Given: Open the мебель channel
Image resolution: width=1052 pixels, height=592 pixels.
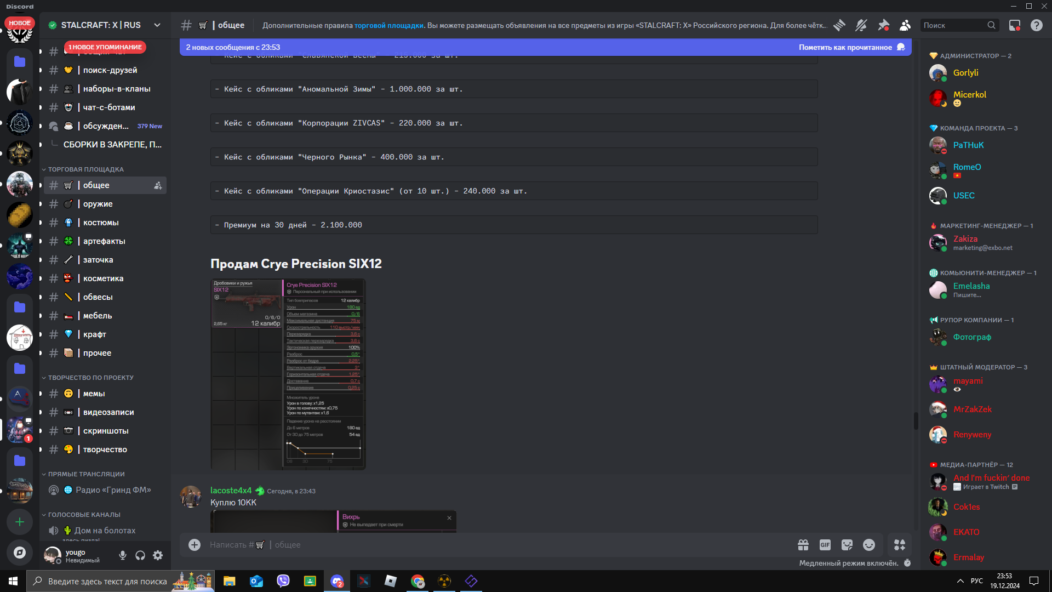Looking at the screenshot, I should click(x=105, y=316).
